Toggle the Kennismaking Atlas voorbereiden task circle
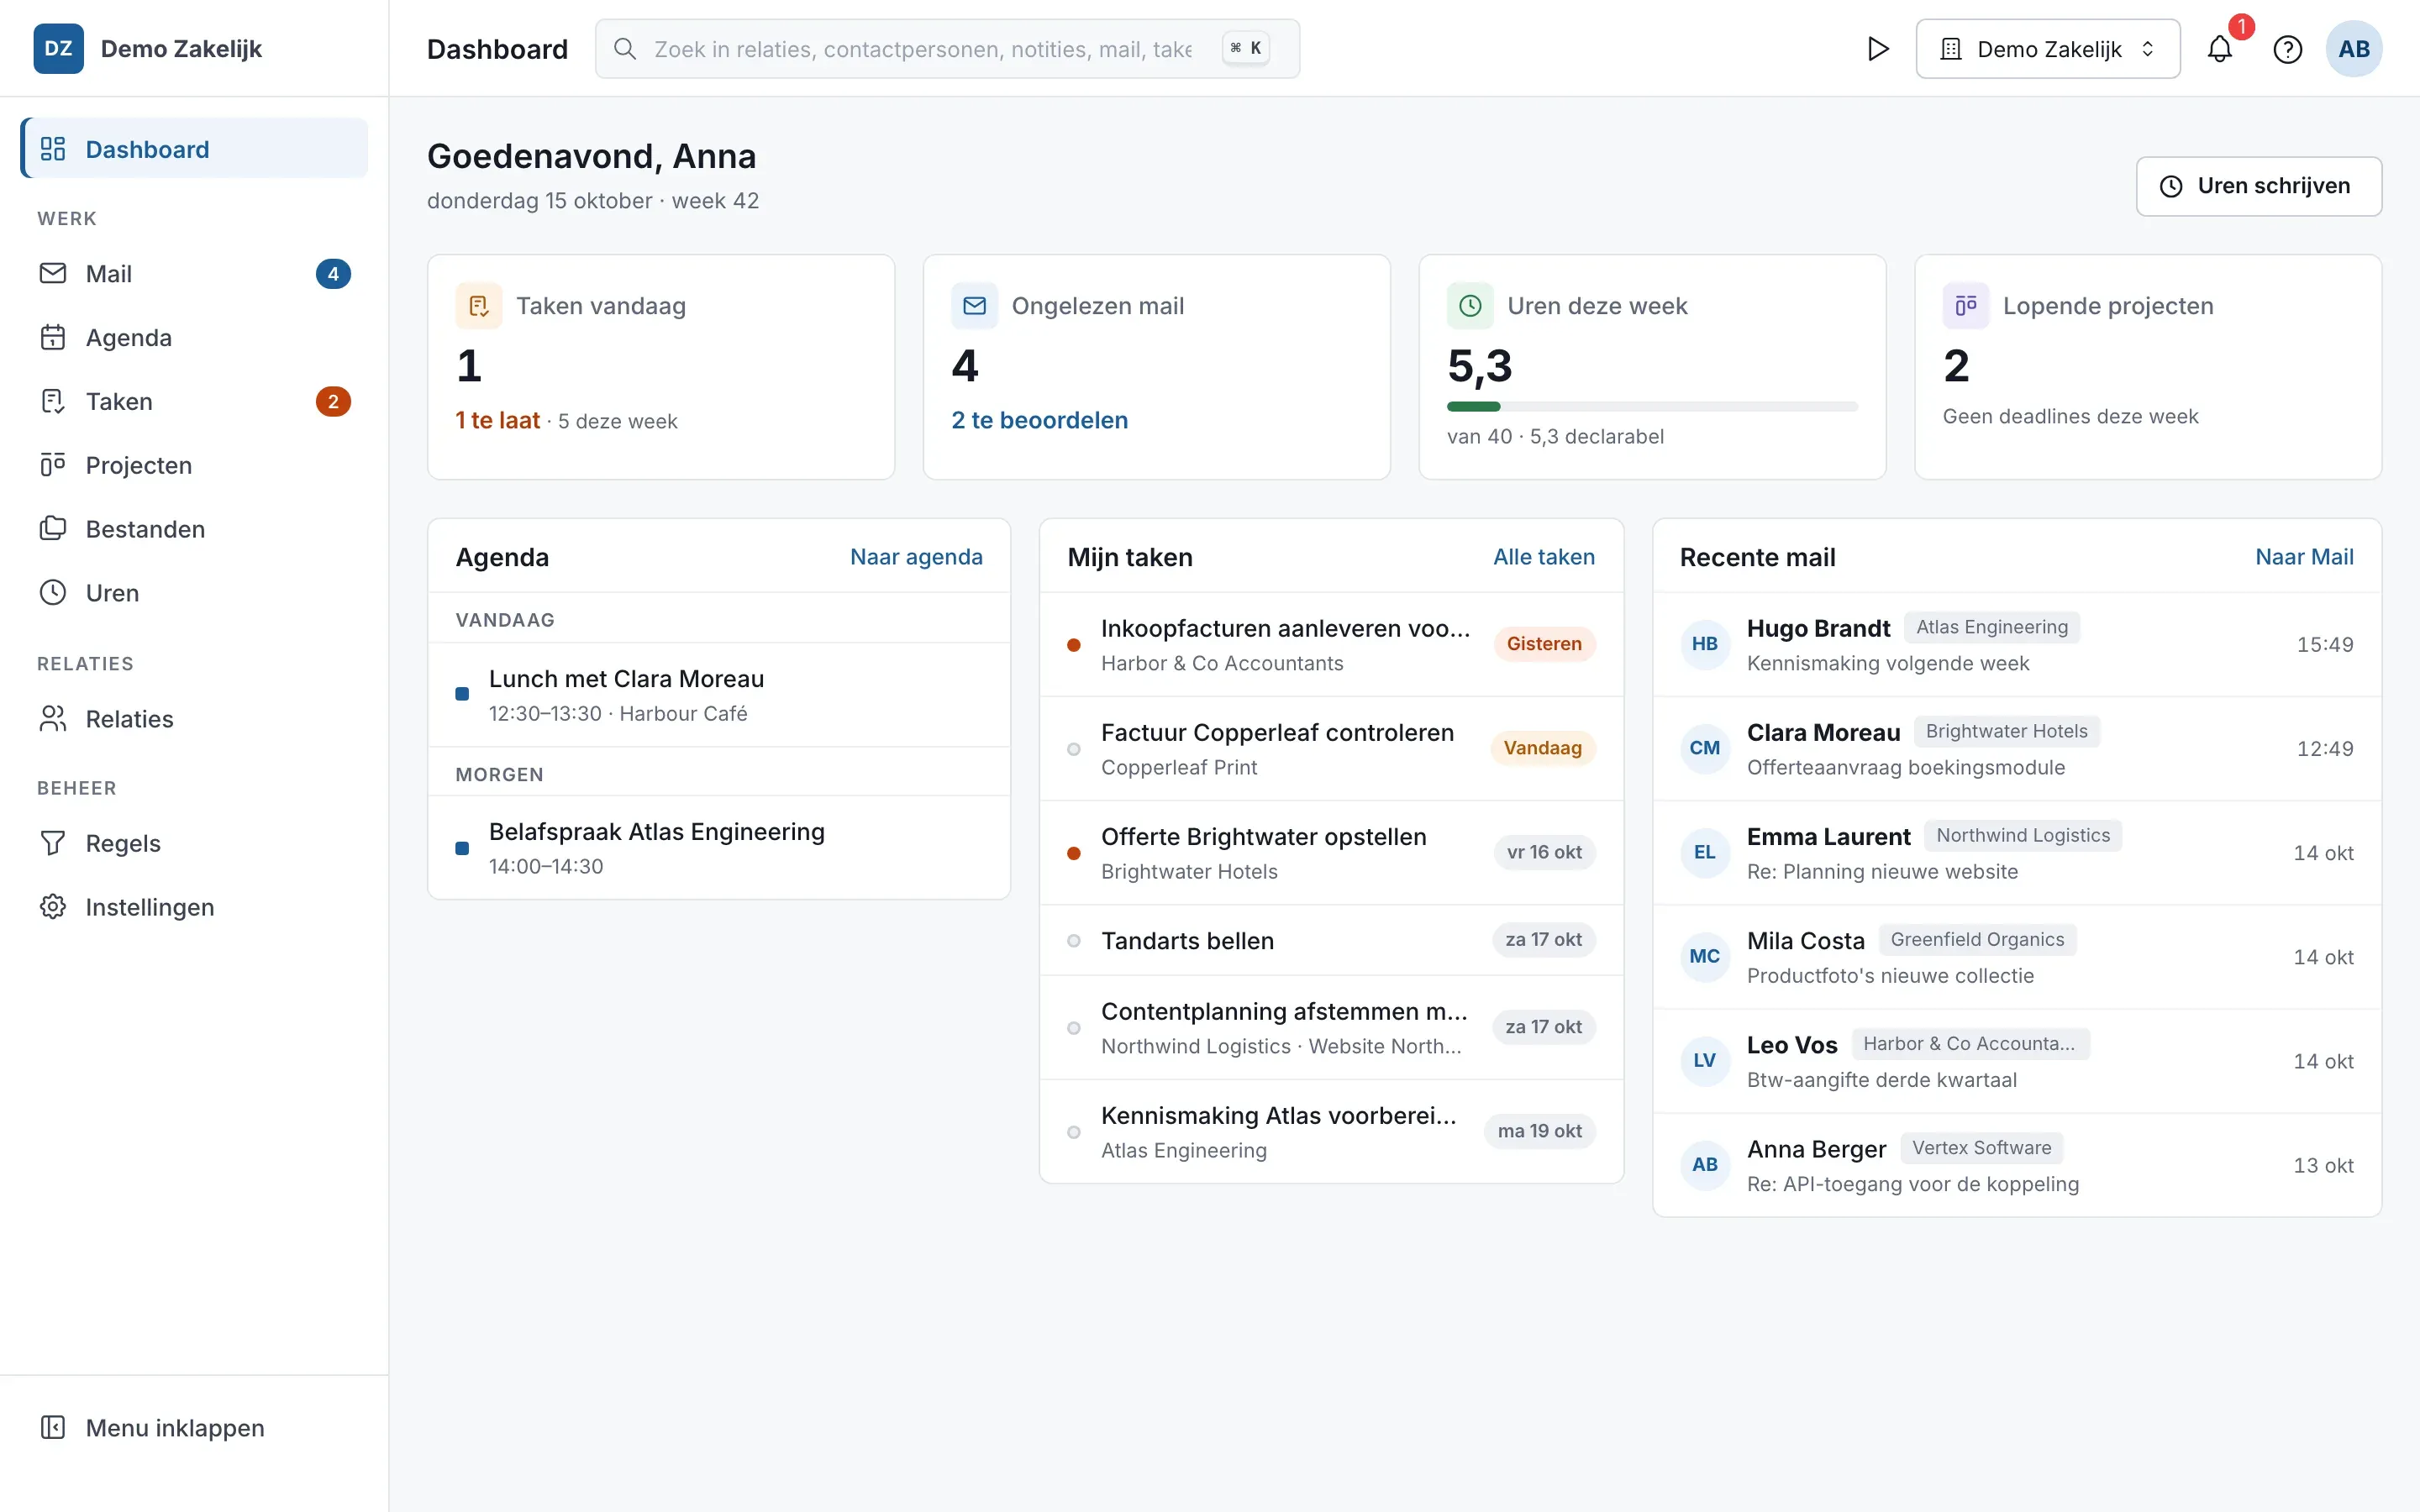Viewport: 2420px width, 1512px height. point(1073,1132)
